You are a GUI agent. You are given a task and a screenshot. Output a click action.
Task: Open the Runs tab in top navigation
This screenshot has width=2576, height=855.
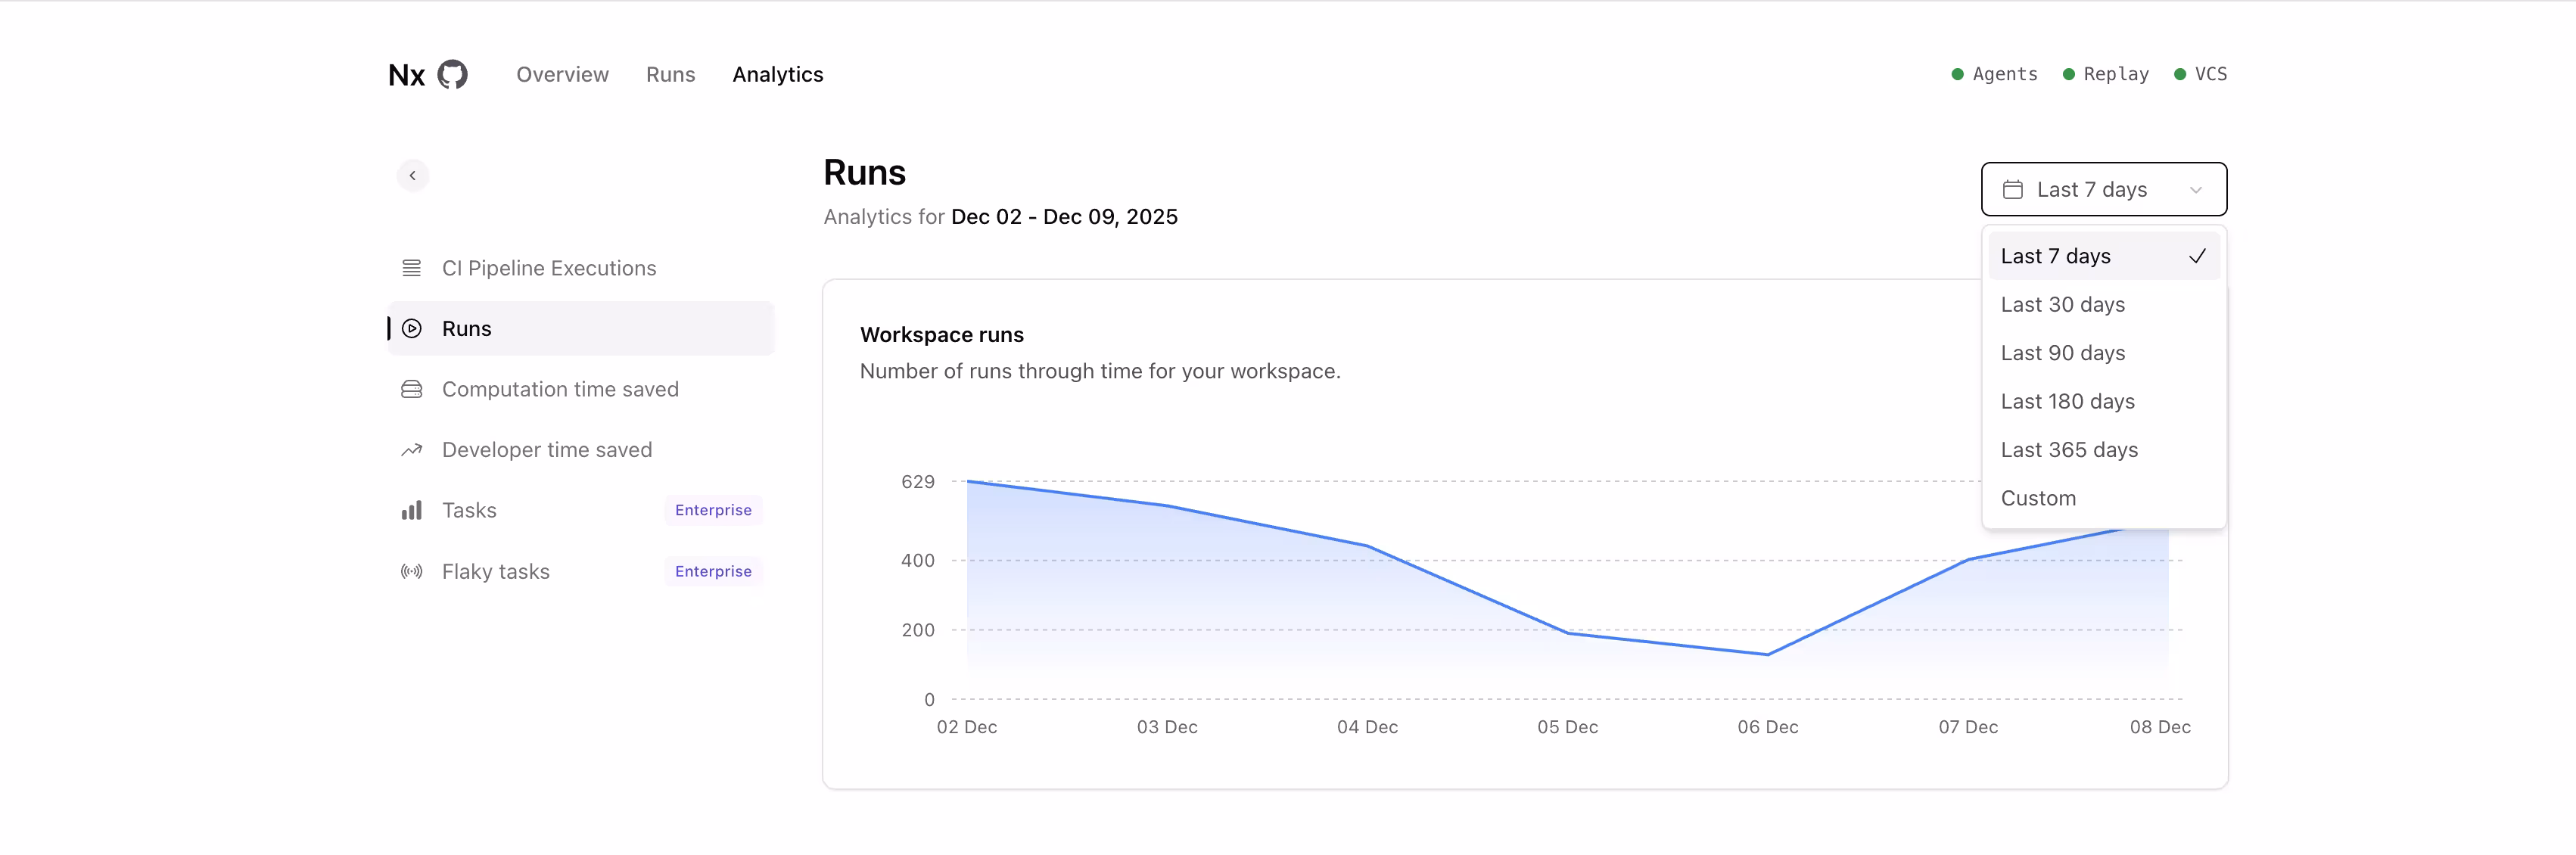click(670, 74)
